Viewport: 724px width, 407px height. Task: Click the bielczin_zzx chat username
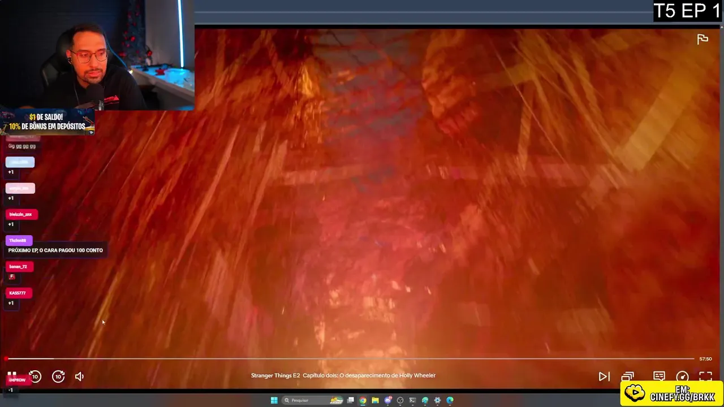coord(21,214)
